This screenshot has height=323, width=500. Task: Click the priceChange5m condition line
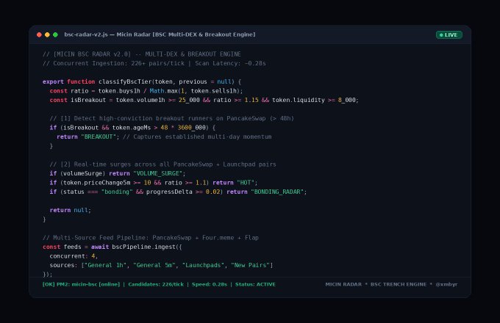(x=154, y=183)
